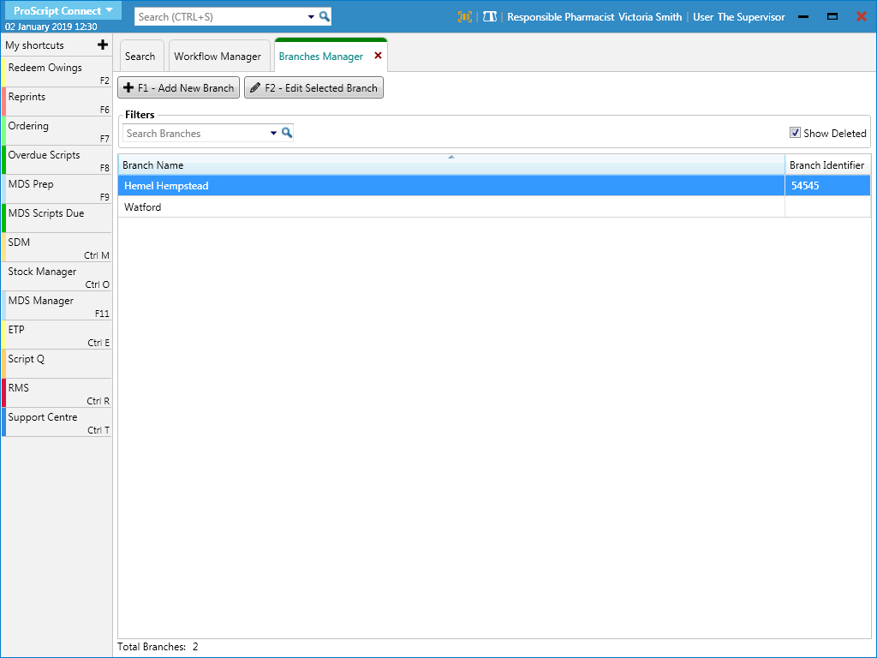Click Responsible Pharmacist Victoria Smith
Image resolution: width=877 pixels, height=658 pixels.
594,17
